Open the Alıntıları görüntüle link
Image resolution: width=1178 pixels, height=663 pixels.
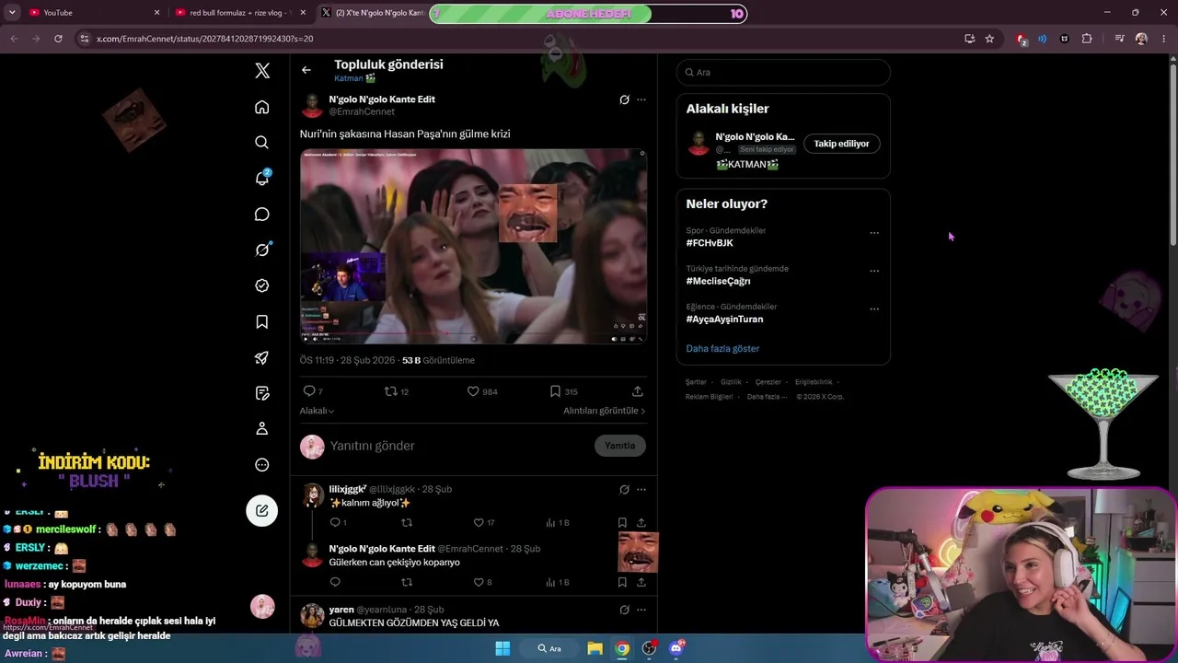[x=604, y=411]
